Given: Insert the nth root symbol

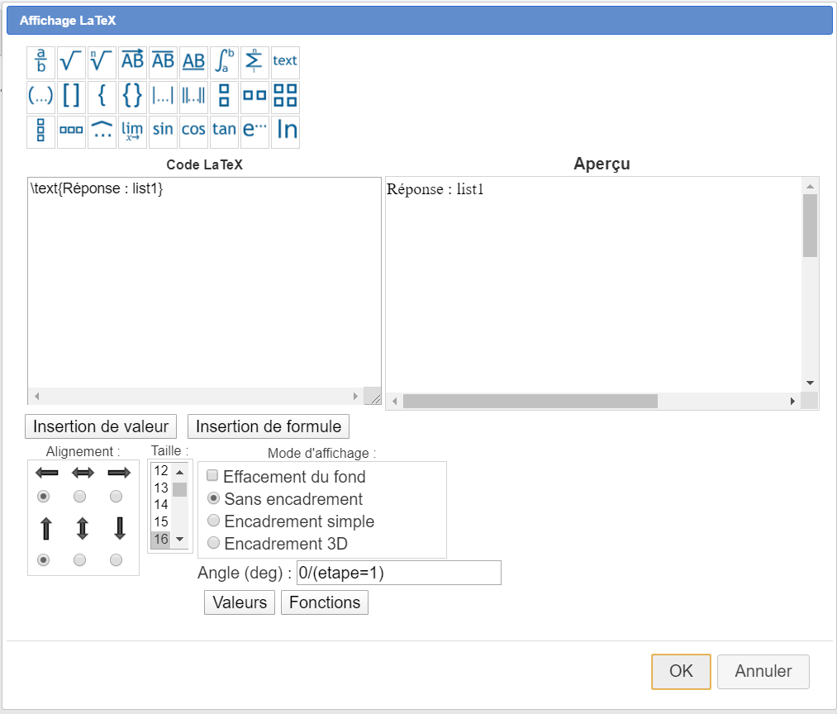Looking at the screenshot, I should pos(102,61).
